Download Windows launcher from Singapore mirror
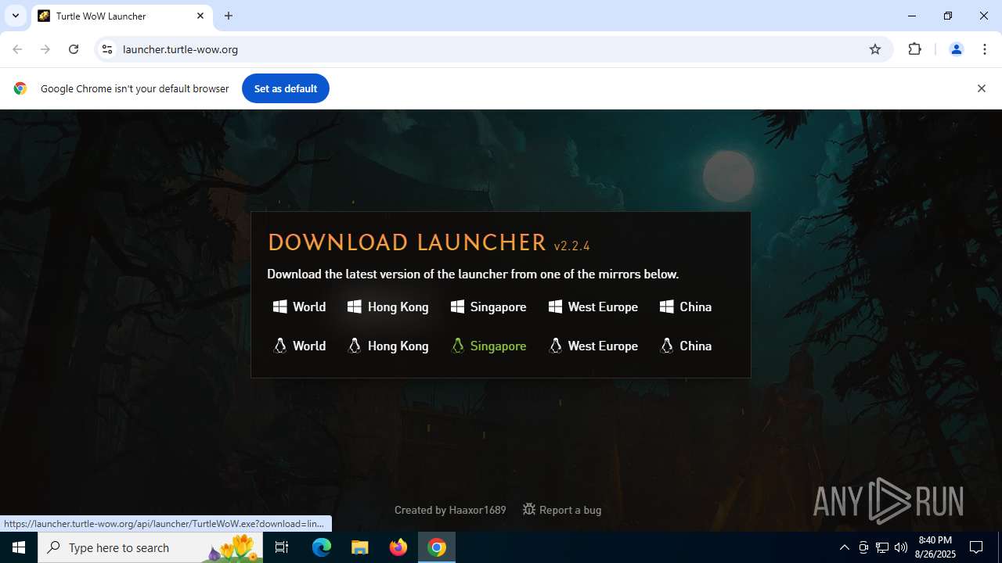Screen dimensions: 1002x563 pyautogui.click(x=488, y=307)
